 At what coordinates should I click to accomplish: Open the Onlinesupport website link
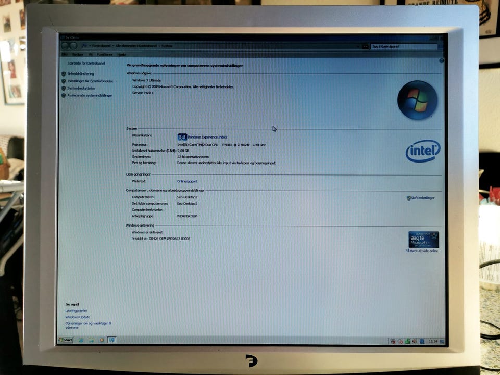[x=187, y=181]
